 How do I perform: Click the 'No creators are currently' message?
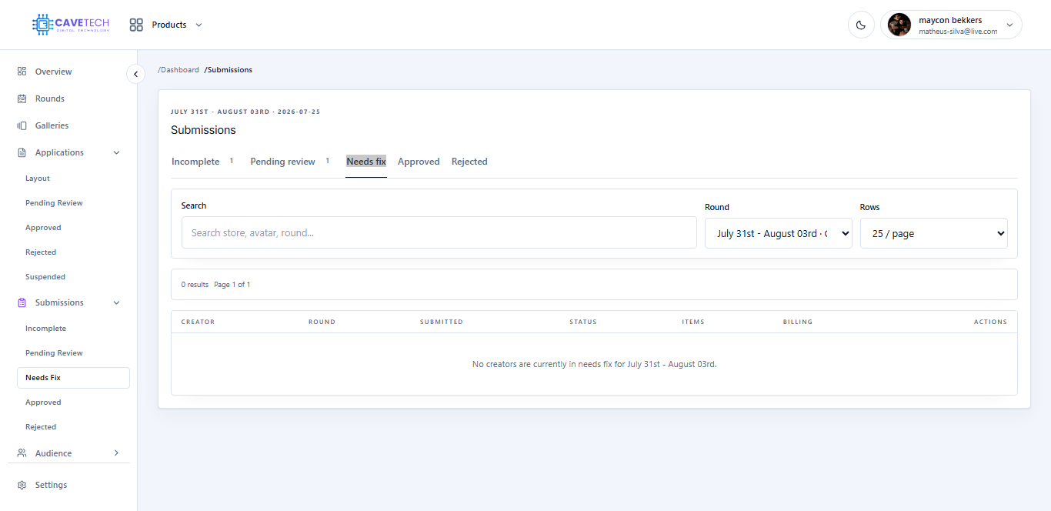[594, 364]
